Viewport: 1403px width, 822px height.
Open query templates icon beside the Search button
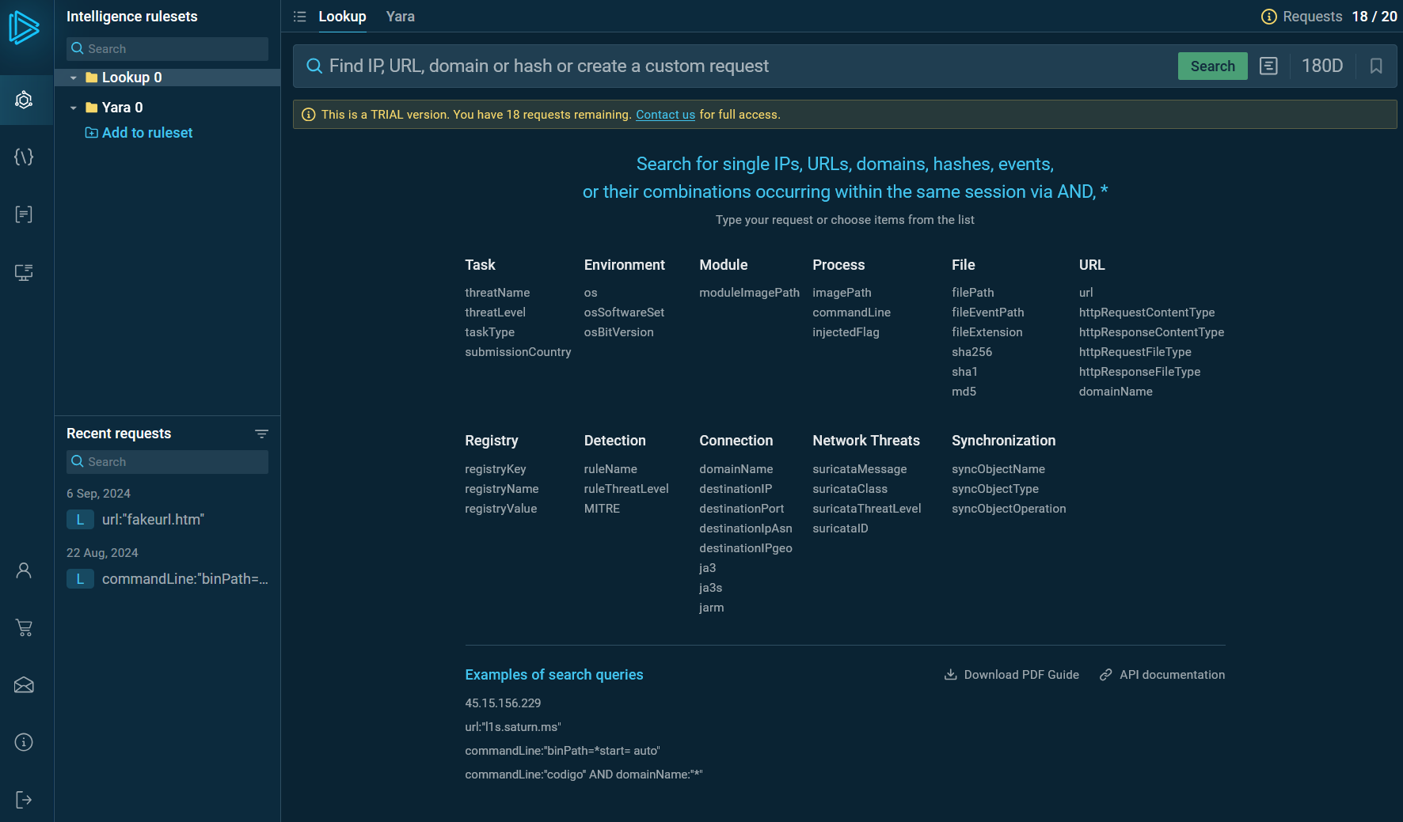pos(1269,66)
